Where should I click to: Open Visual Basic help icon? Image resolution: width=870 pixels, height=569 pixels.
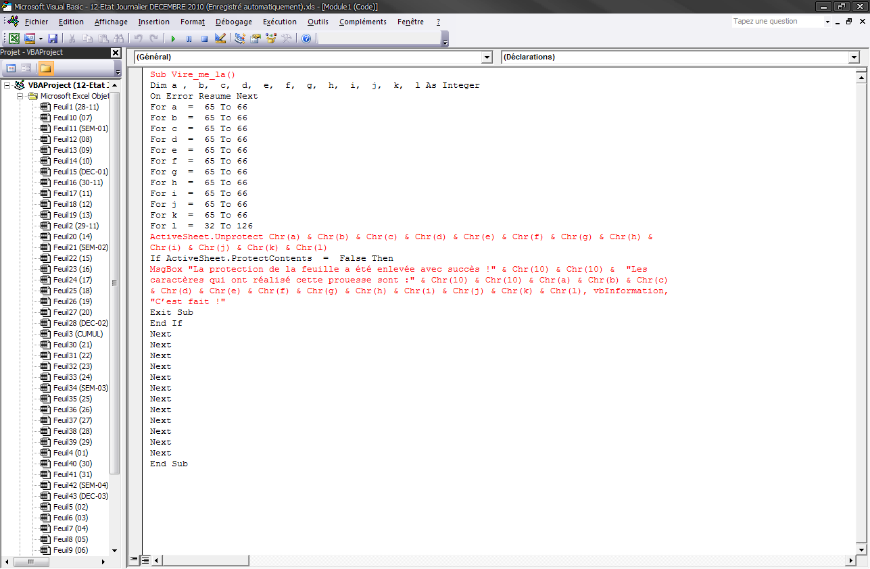pyautogui.click(x=306, y=39)
